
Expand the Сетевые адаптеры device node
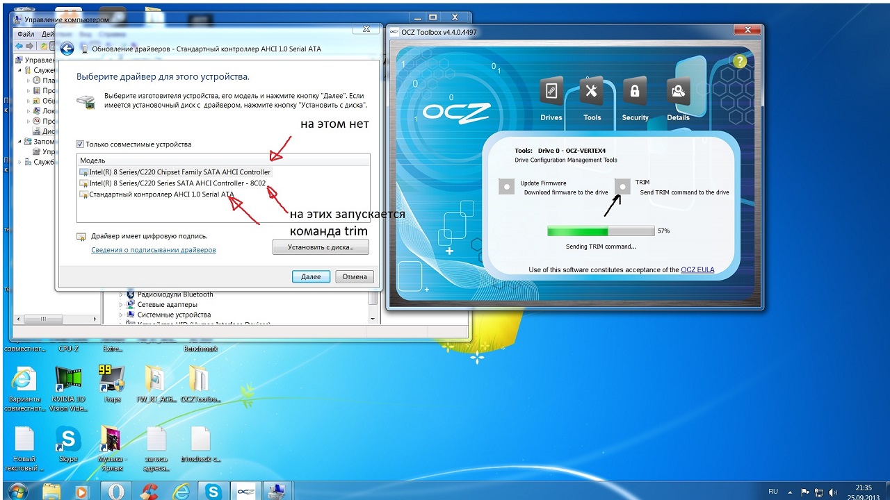click(x=121, y=304)
